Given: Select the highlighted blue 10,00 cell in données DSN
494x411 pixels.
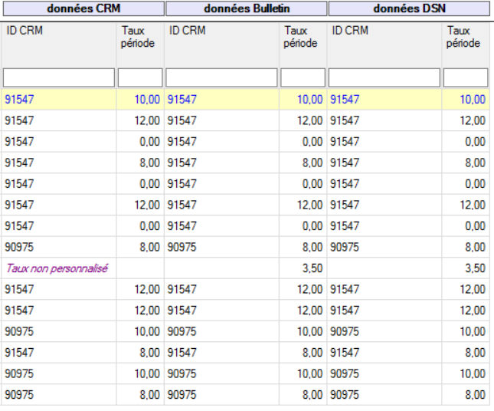Looking at the screenshot, I should click(x=466, y=100).
